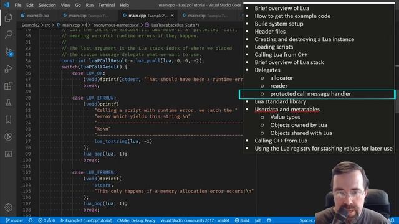399x224 pixels.
Task: Click 'Calling Lua from C++' list item
Action: click(x=281, y=55)
